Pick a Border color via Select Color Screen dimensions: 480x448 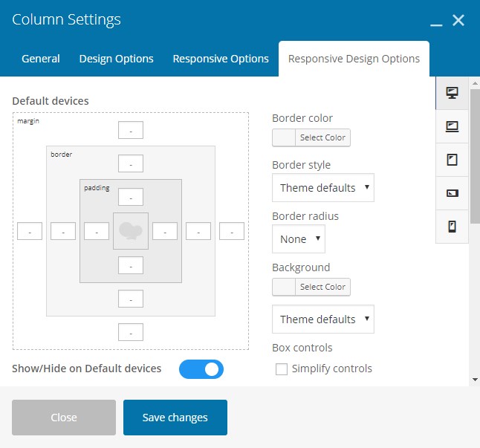(311, 137)
